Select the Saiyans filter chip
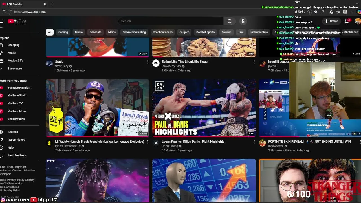The image size is (361, 203). click(226, 32)
